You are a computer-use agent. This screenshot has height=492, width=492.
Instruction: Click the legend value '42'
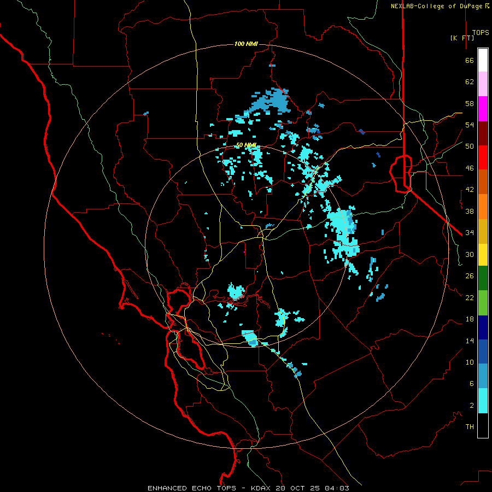point(470,190)
